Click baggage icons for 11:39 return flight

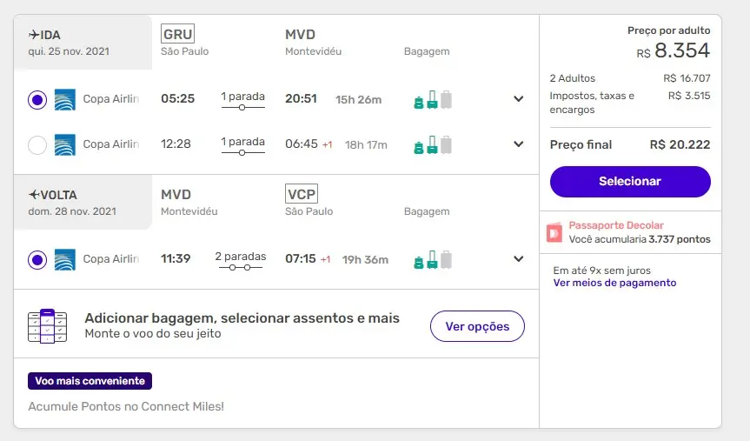[x=433, y=259]
